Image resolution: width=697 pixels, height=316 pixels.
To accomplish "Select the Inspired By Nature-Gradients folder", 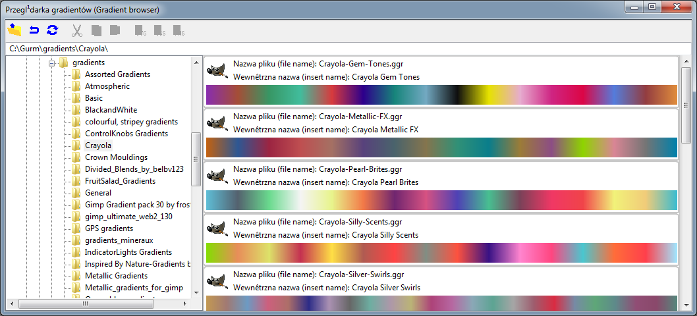I will tap(137, 264).
